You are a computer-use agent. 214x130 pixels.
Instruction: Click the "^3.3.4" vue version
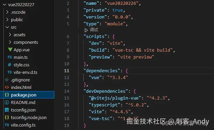coord(118,77)
